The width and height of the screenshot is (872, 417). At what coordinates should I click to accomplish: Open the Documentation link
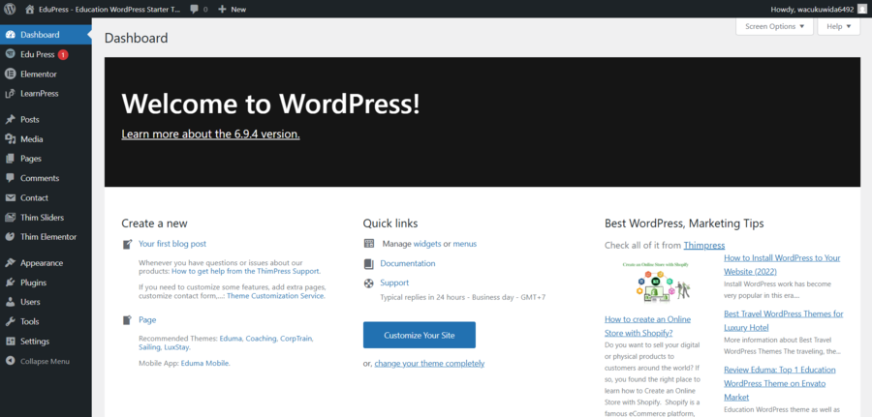tap(408, 263)
